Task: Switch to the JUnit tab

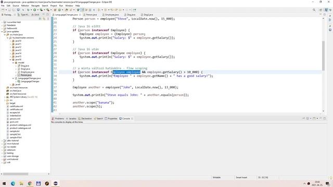Action: click(35, 15)
